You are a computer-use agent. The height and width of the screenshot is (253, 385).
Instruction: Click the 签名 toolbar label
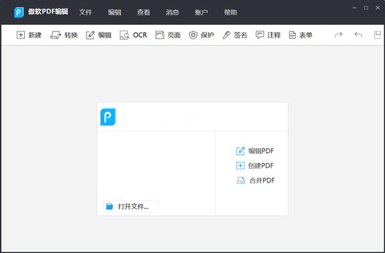point(241,35)
